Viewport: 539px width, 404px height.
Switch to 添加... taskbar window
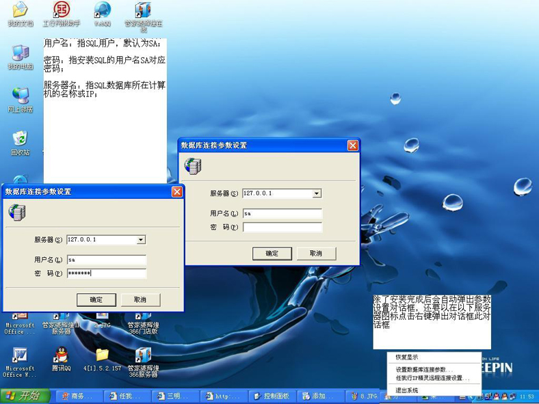coord(319,396)
